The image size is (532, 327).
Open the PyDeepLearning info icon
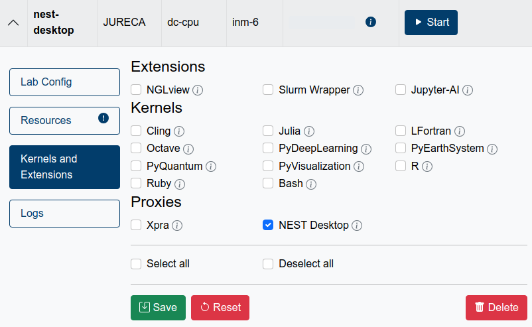coord(366,149)
